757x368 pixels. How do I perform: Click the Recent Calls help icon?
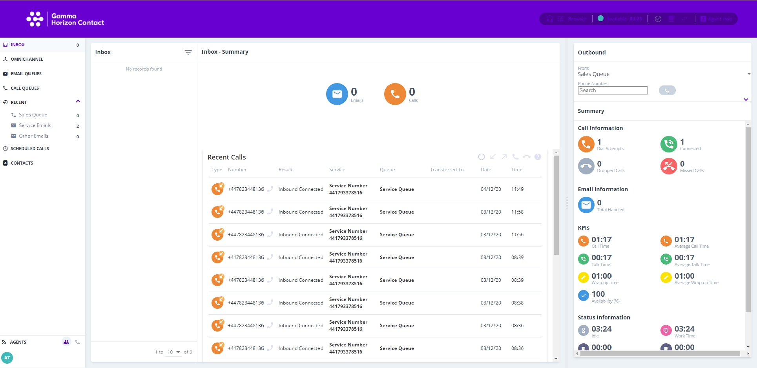pos(538,157)
